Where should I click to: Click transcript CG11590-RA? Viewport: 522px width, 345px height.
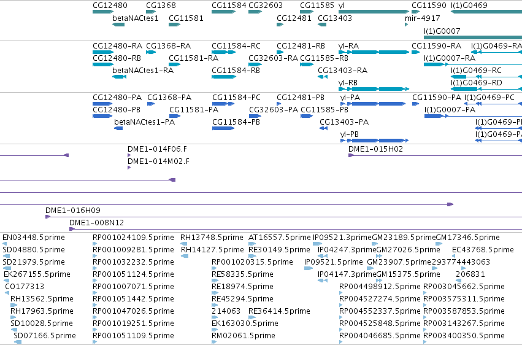point(416,52)
